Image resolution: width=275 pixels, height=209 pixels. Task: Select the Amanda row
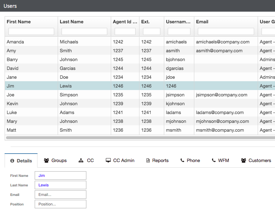(x=140, y=42)
